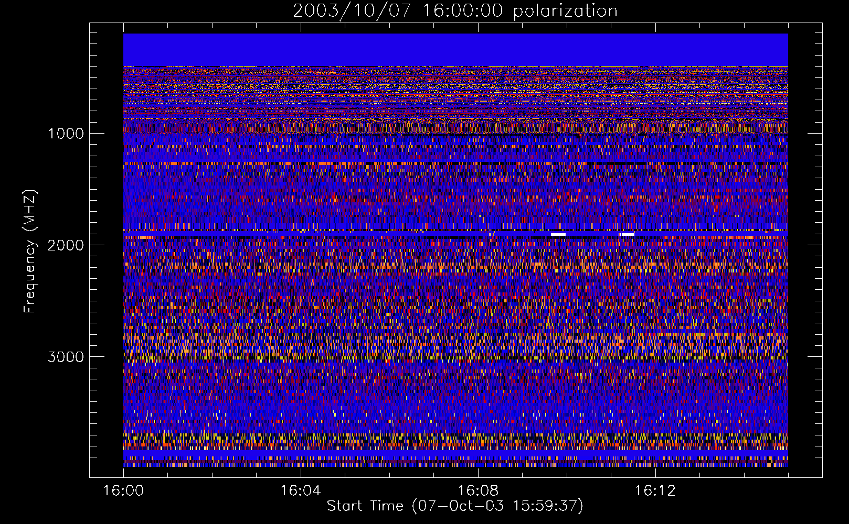The width and height of the screenshot is (849, 524).
Task: Click the plot title '2003/10/07 16:00:00 polarization'
Action: 455,11
